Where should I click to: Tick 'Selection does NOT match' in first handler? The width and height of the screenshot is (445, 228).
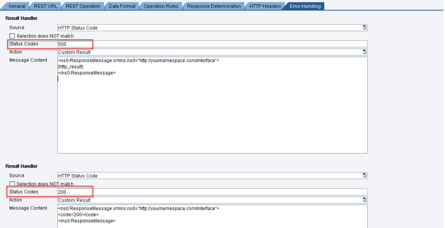[x=12, y=36]
